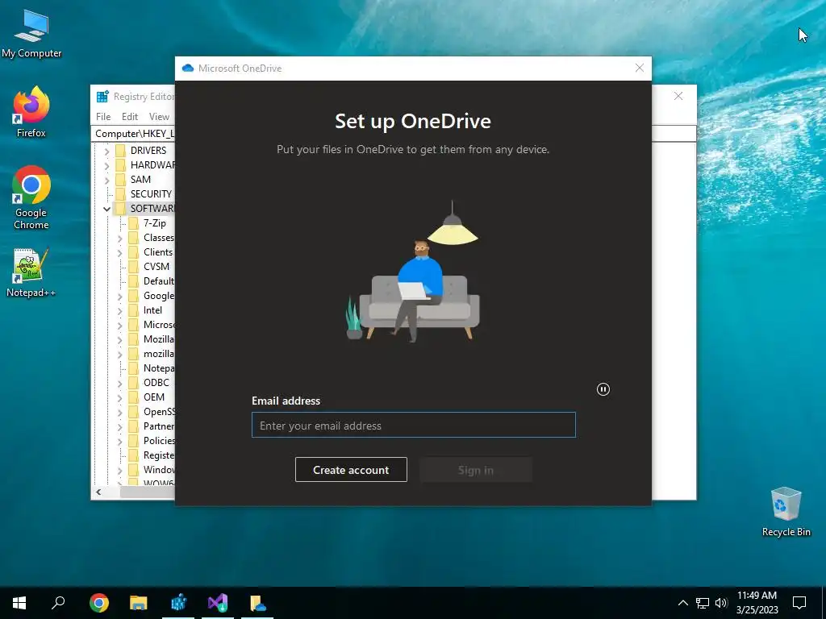
Task: Open Registry Editor View menu
Action: (159, 117)
